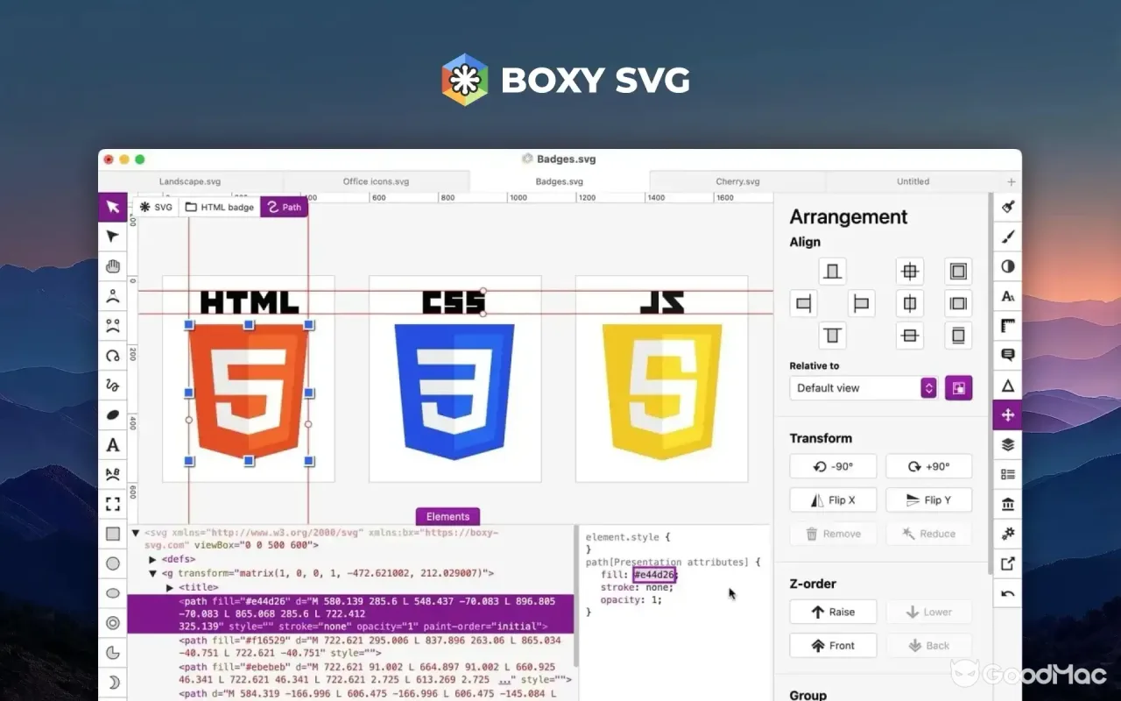Open the Export panel icon
Image resolution: width=1121 pixels, height=701 pixels.
(1008, 563)
